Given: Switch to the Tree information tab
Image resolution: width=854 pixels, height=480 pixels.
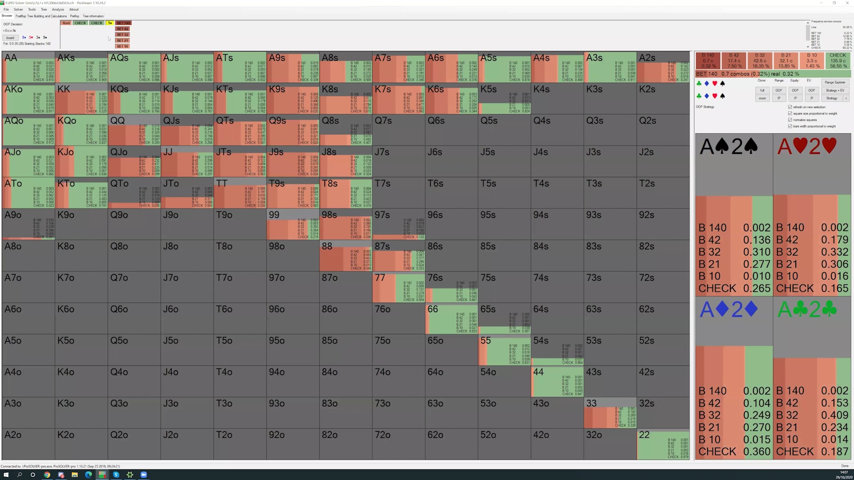Looking at the screenshot, I should (93, 16).
